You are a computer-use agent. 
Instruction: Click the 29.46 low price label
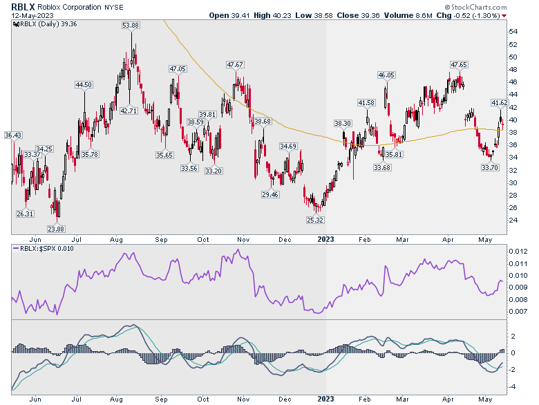[x=270, y=195]
